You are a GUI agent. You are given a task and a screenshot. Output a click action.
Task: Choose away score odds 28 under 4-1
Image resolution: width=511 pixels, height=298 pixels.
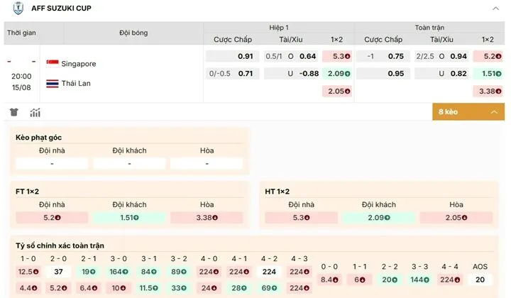[239, 288]
